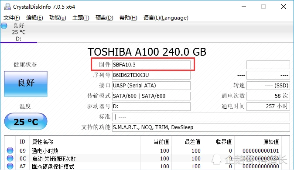294x170 pixels.
Task: Open the 语言(L)(Language) menu
Action: click(x=166, y=18)
